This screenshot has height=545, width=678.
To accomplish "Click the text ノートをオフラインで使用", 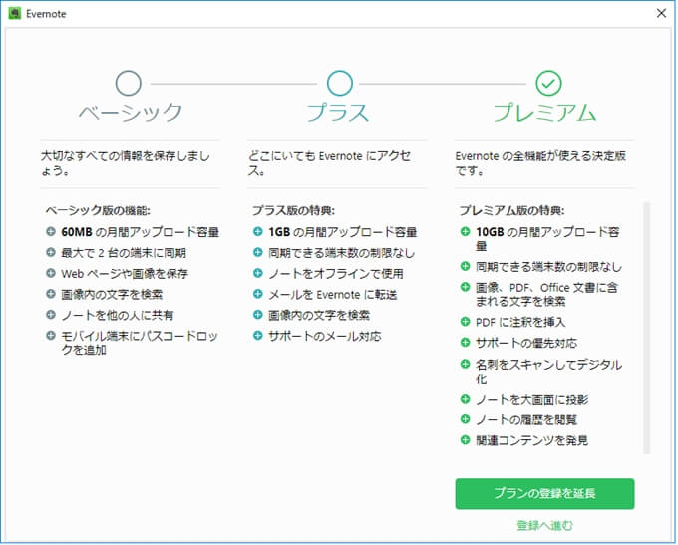I will point(336,274).
